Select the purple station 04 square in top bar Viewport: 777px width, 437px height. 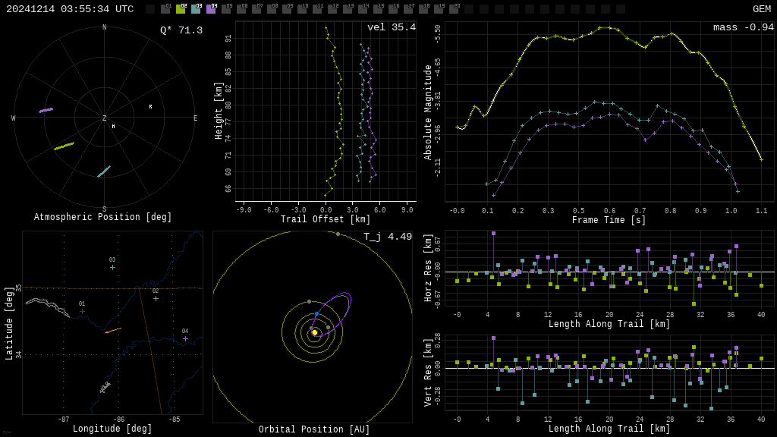tap(211, 9)
